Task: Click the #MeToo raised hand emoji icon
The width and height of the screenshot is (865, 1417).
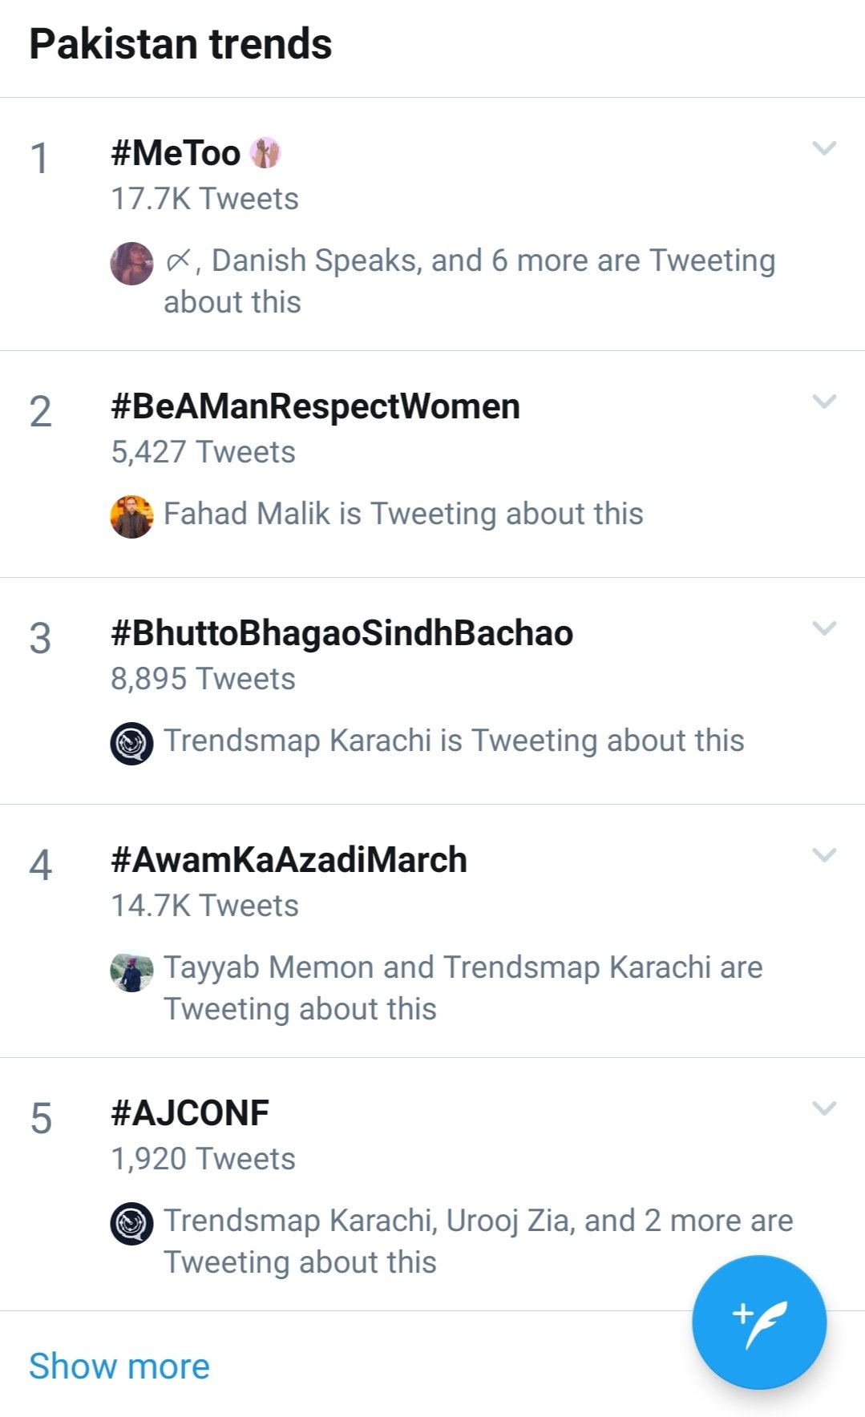Action: 265,152
